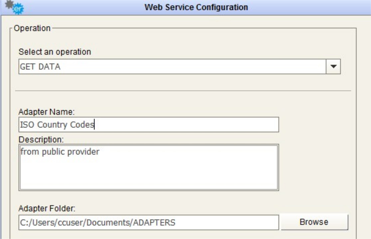The height and width of the screenshot is (239, 371).
Task: Click the 'Operation' group box title
Action: pos(32,28)
